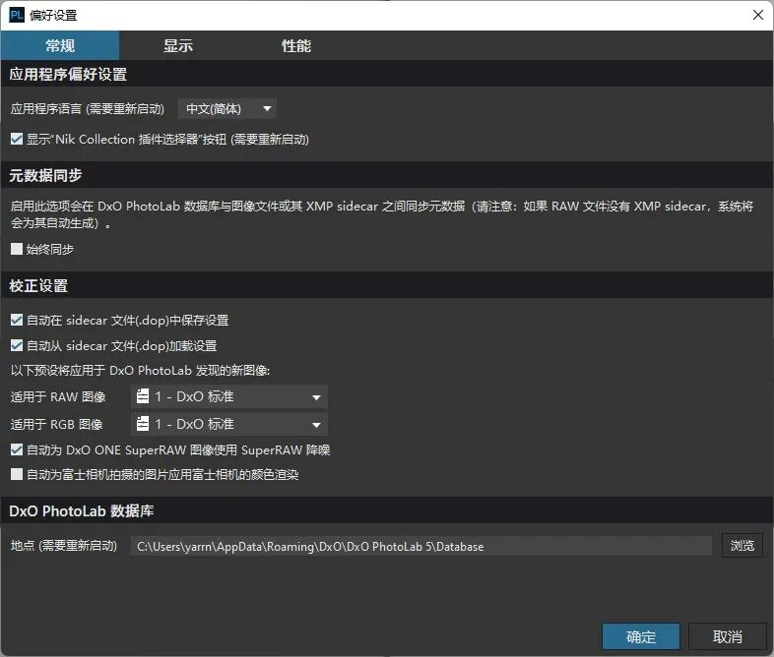
Task: Click the 偏好设置 window title
Action: click(x=53, y=16)
